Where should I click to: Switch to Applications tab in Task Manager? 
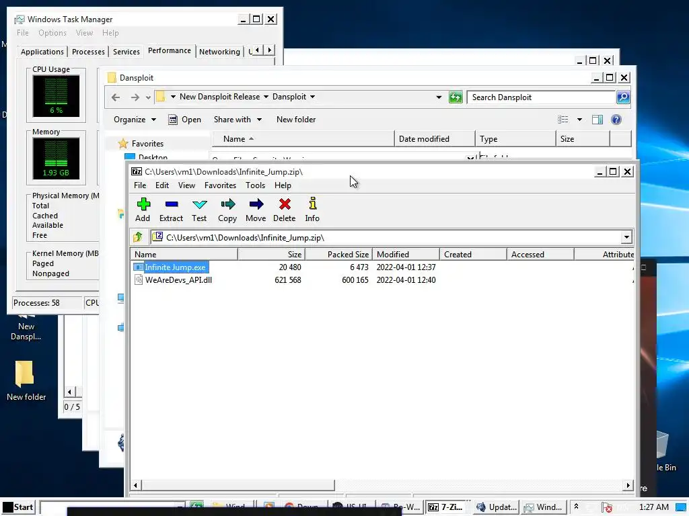42,52
